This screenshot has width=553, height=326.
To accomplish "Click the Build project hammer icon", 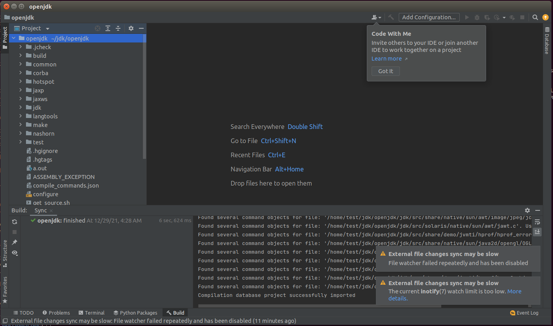I will [391, 17].
